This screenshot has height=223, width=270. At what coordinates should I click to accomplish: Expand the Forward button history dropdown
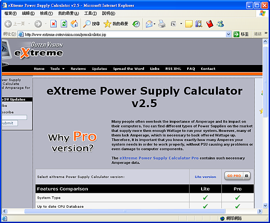coord(45,23)
